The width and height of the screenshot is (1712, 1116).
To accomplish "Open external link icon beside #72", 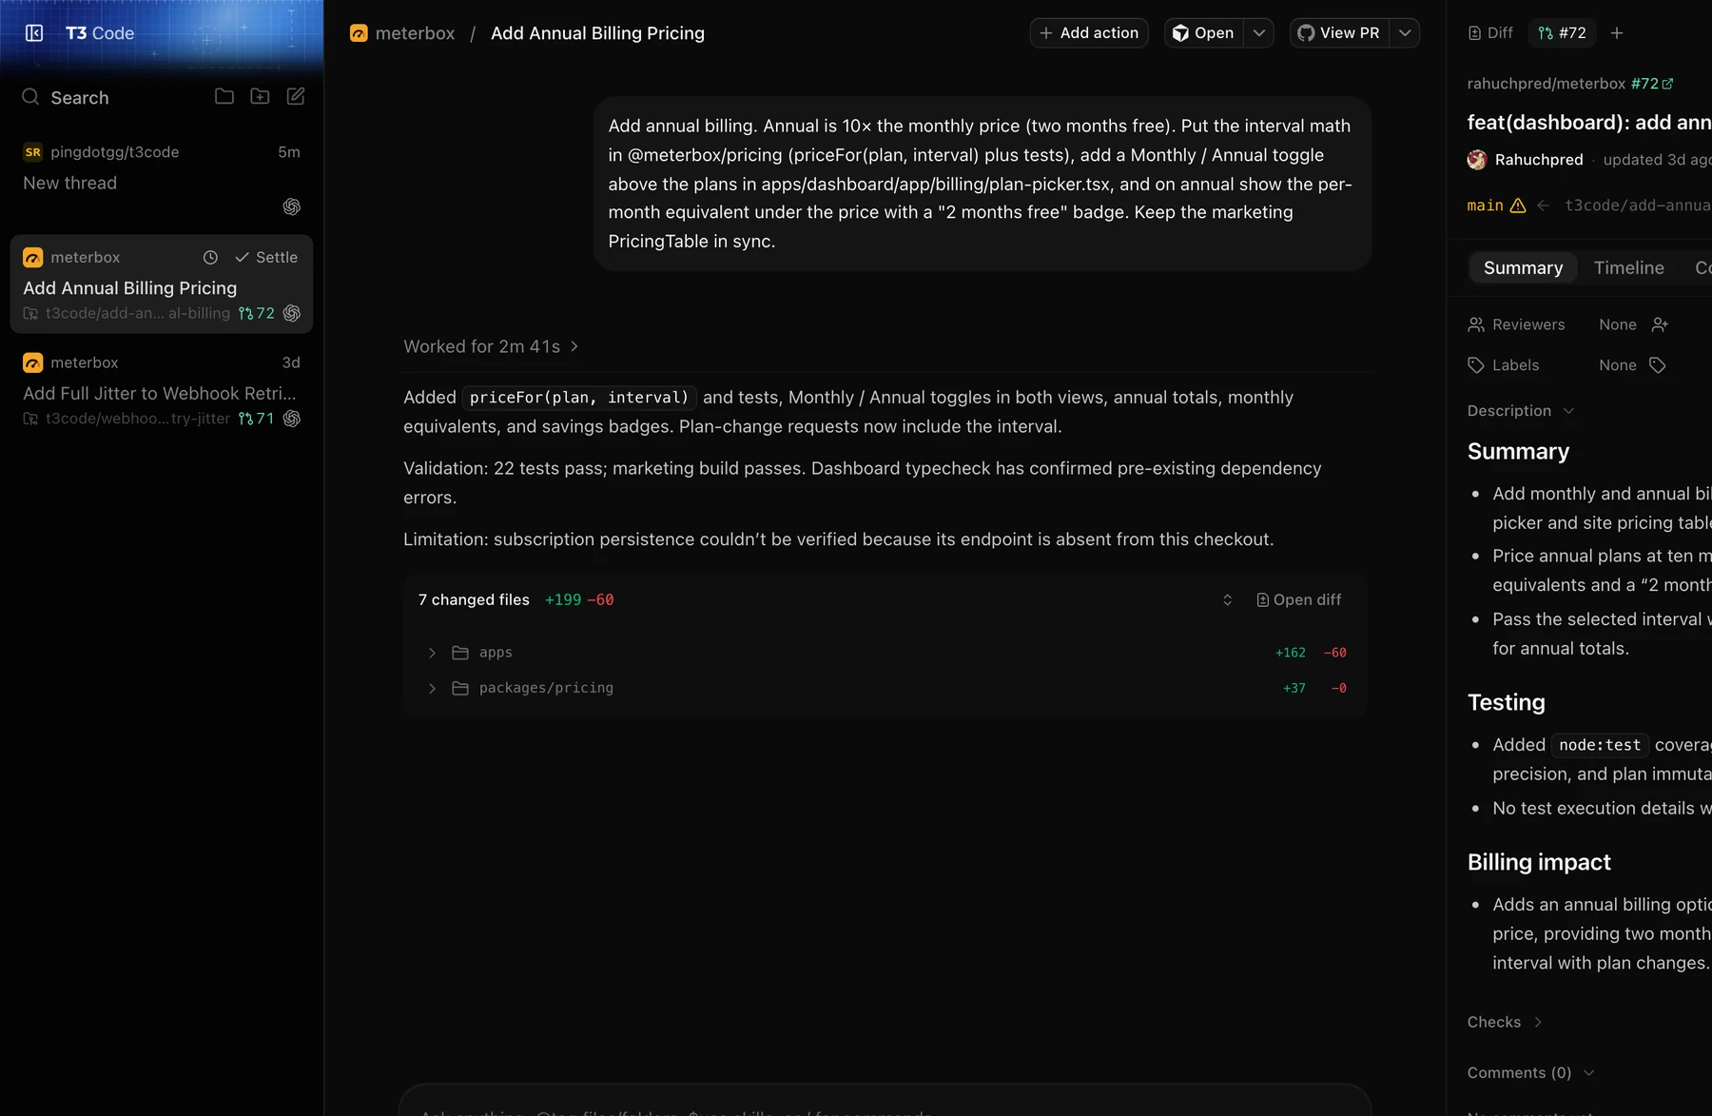I will 1667,84.
